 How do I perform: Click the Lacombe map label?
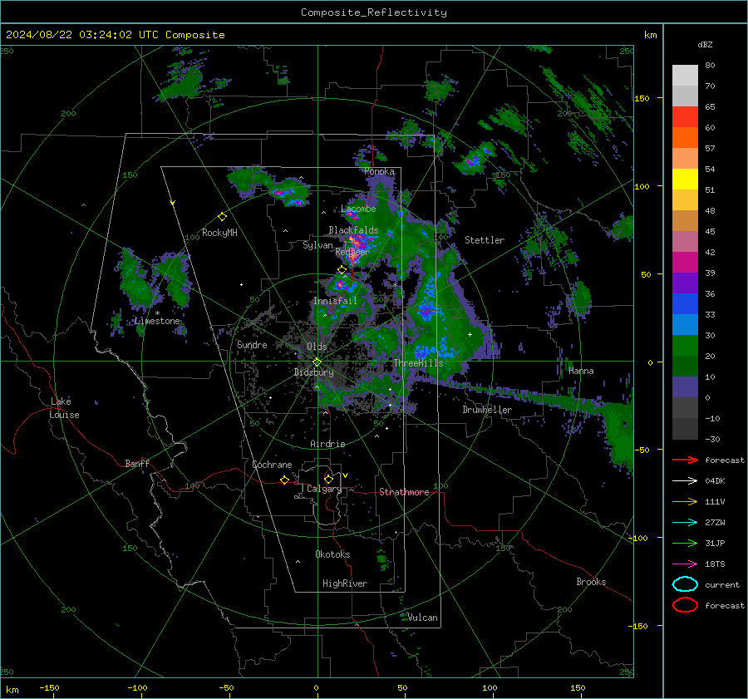point(358,209)
